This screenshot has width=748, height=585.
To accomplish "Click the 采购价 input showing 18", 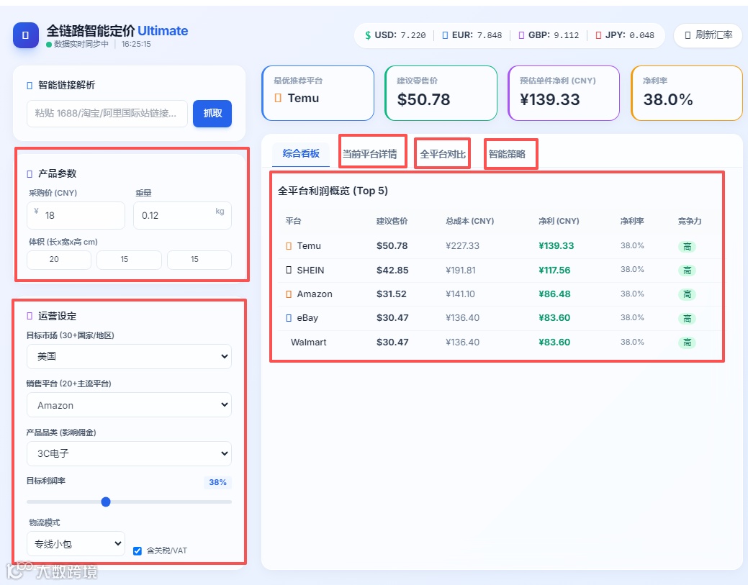I will 76,215.
